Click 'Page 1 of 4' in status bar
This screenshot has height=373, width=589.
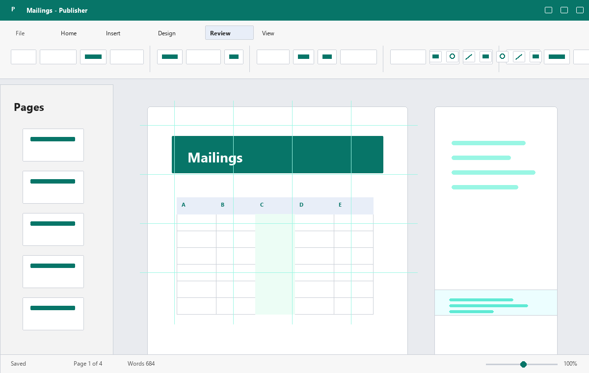coord(88,364)
